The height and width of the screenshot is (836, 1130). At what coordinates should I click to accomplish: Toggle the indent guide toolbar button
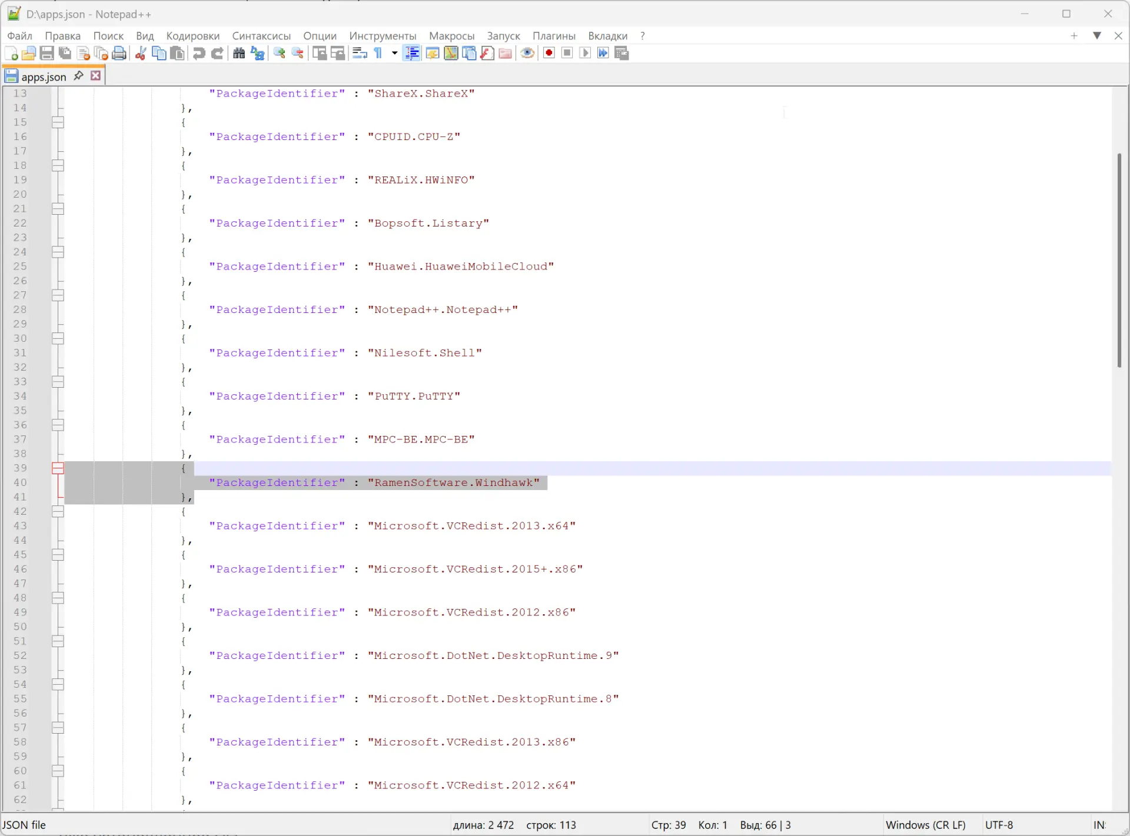click(x=413, y=54)
